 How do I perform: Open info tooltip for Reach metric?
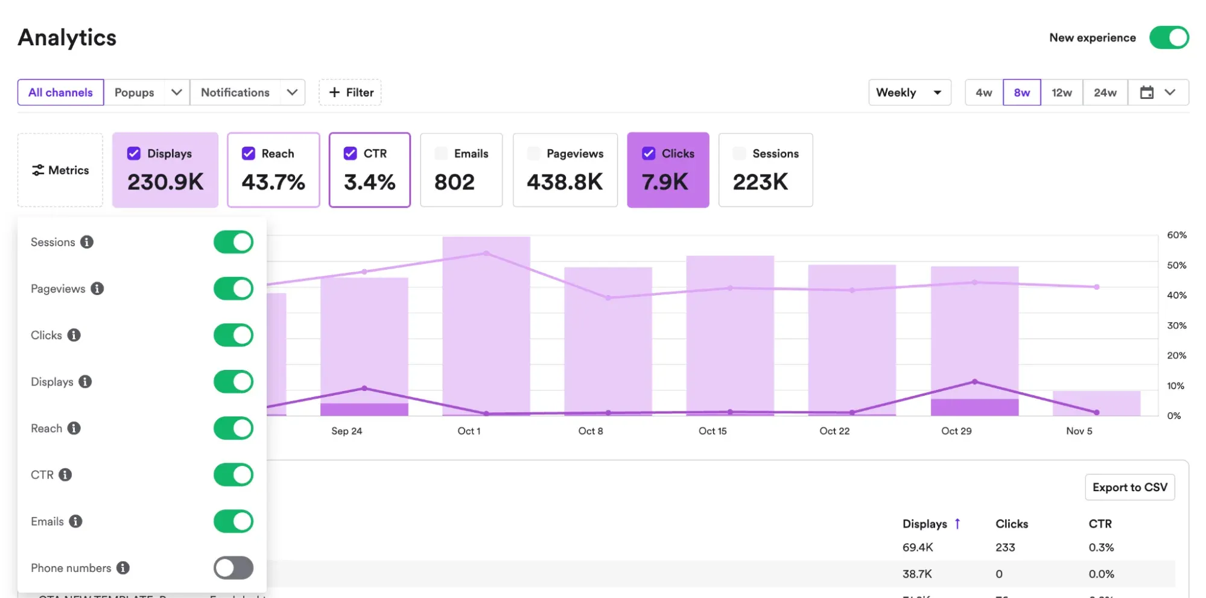coord(74,428)
